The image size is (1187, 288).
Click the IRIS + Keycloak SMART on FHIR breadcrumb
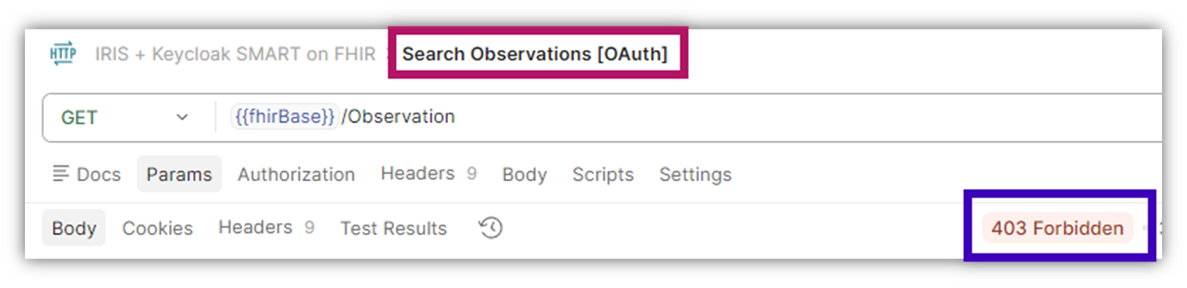point(235,54)
